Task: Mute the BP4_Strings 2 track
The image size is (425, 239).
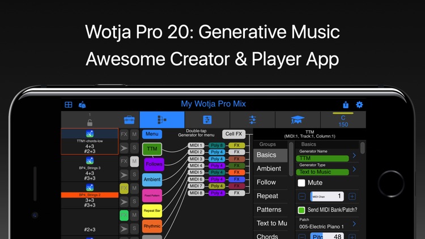Action: pyautogui.click(x=134, y=189)
